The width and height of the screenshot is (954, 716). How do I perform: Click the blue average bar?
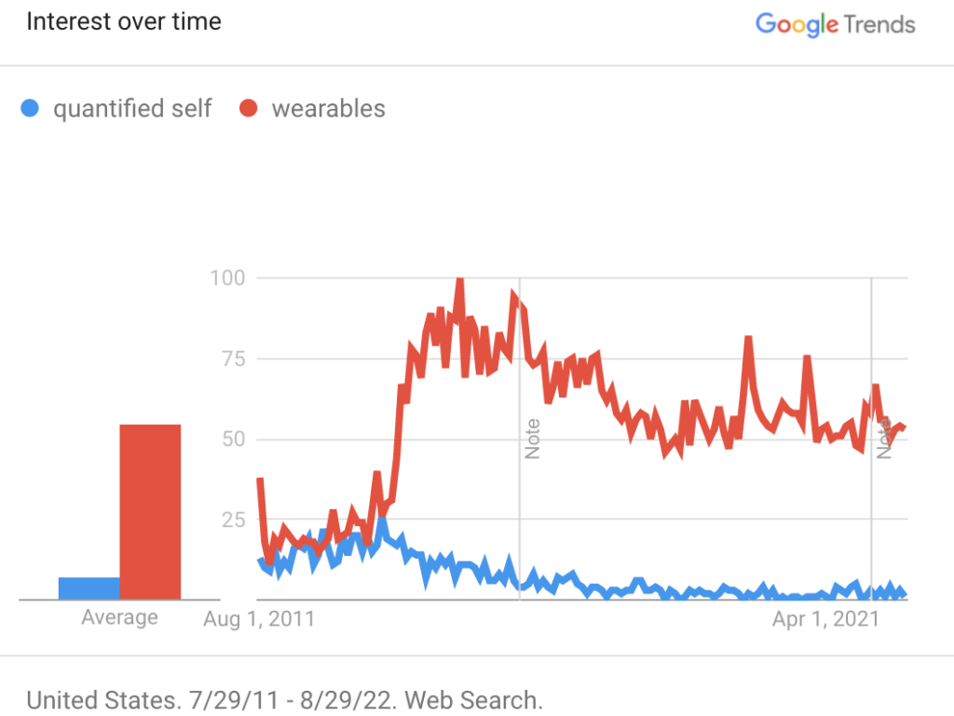coord(89,588)
